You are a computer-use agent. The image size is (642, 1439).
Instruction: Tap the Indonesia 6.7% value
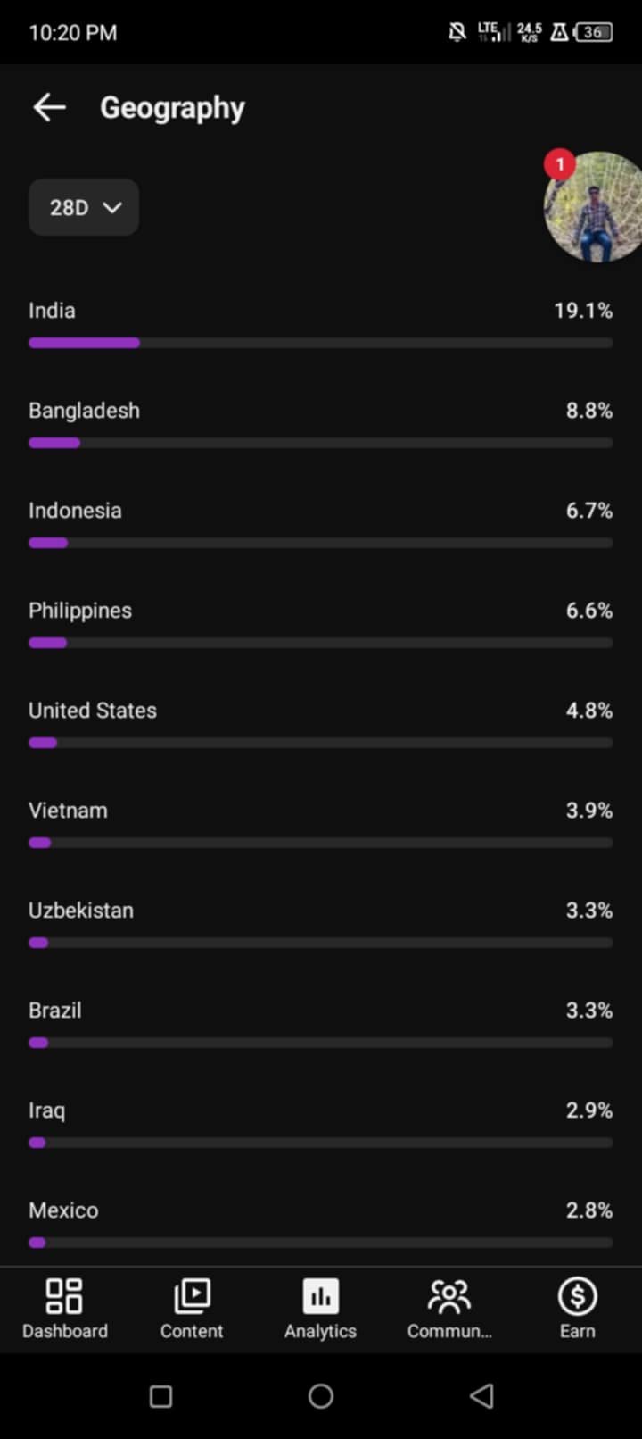589,511
